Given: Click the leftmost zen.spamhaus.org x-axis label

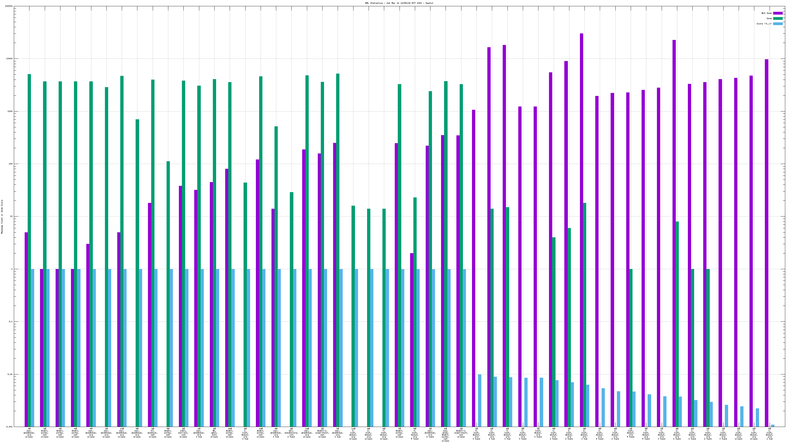Looking at the screenshot, I should tap(29, 433).
